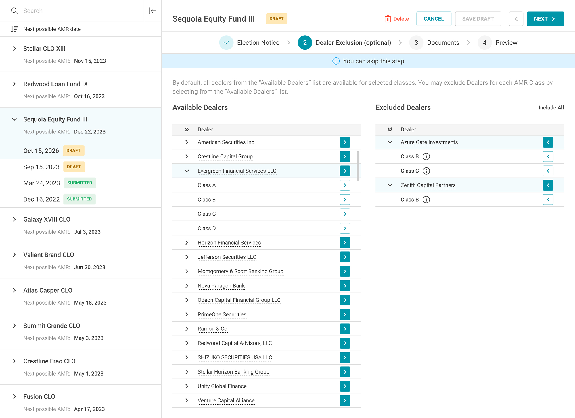The image size is (575, 418).
Task: Exclude Class A under Evergreen Financial Services
Action: 345,185
